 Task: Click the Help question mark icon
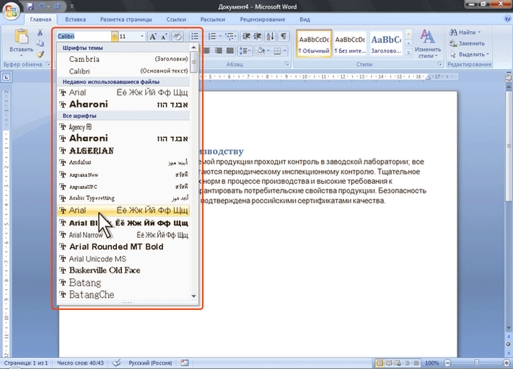pos(507,19)
